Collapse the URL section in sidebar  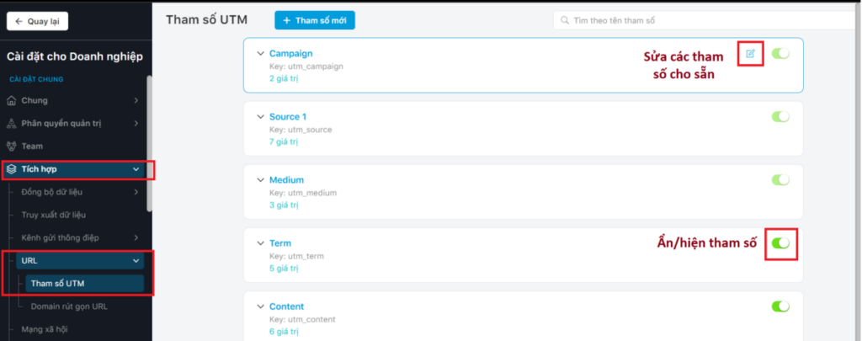point(136,261)
